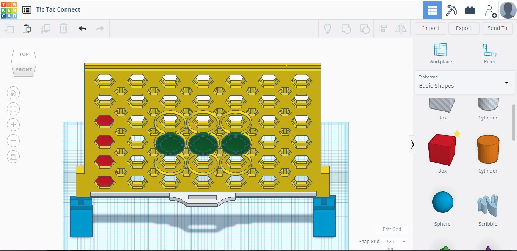Switch to Blocks pickaxe mode
This screenshot has width=517, height=251.
coord(451,10)
